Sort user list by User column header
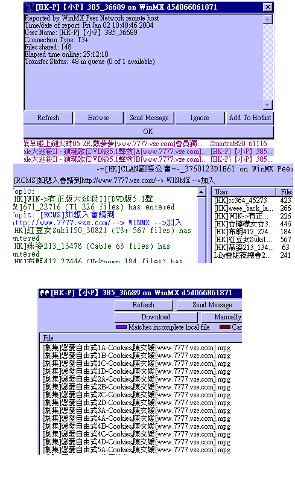Screen dimensions: 295x483 [x=244, y=191]
